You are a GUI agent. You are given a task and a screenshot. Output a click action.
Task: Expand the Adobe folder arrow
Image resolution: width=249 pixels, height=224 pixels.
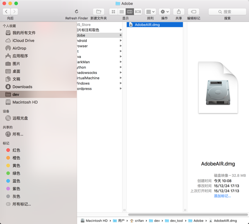[121, 35]
